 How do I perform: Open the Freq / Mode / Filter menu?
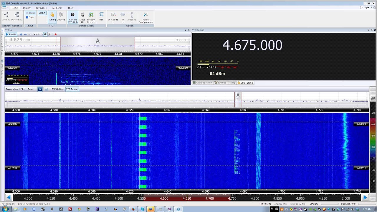point(16,89)
